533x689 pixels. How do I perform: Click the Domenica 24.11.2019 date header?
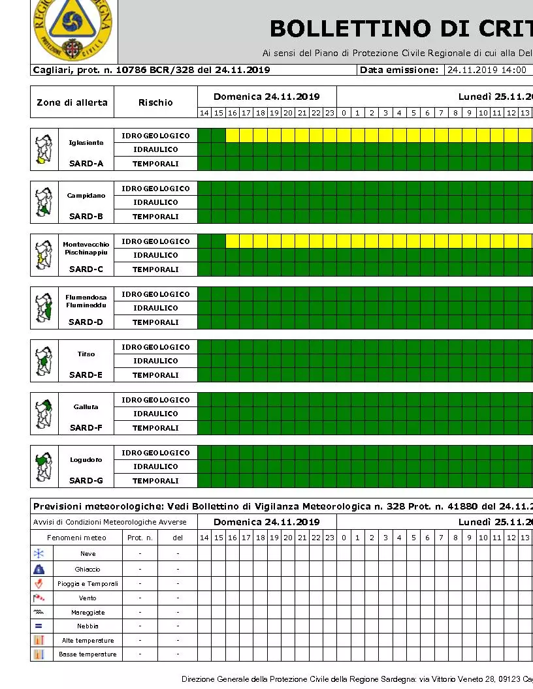(x=266, y=97)
